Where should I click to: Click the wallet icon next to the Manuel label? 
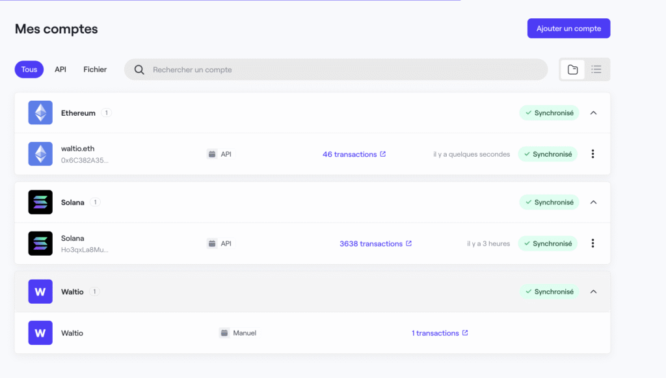point(225,332)
